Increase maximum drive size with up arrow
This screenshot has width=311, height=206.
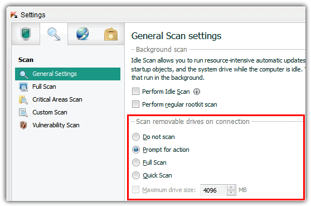[x=231, y=188]
